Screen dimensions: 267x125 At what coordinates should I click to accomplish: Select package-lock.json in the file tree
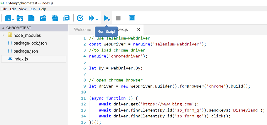(30, 43)
